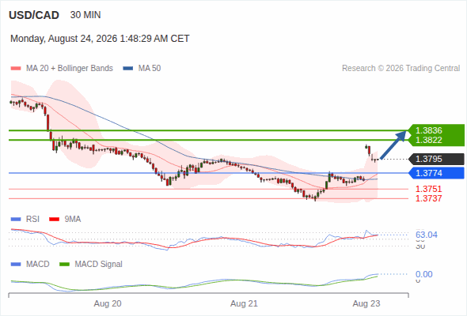Click the MACD Signal green legend marker

point(64,265)
